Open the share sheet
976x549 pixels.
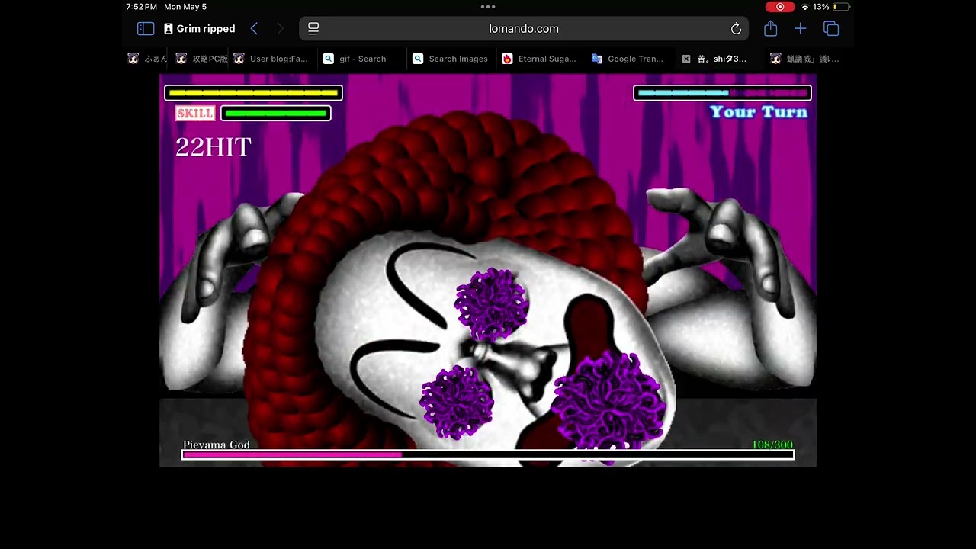pyautogui.click(x=770, y=28)
